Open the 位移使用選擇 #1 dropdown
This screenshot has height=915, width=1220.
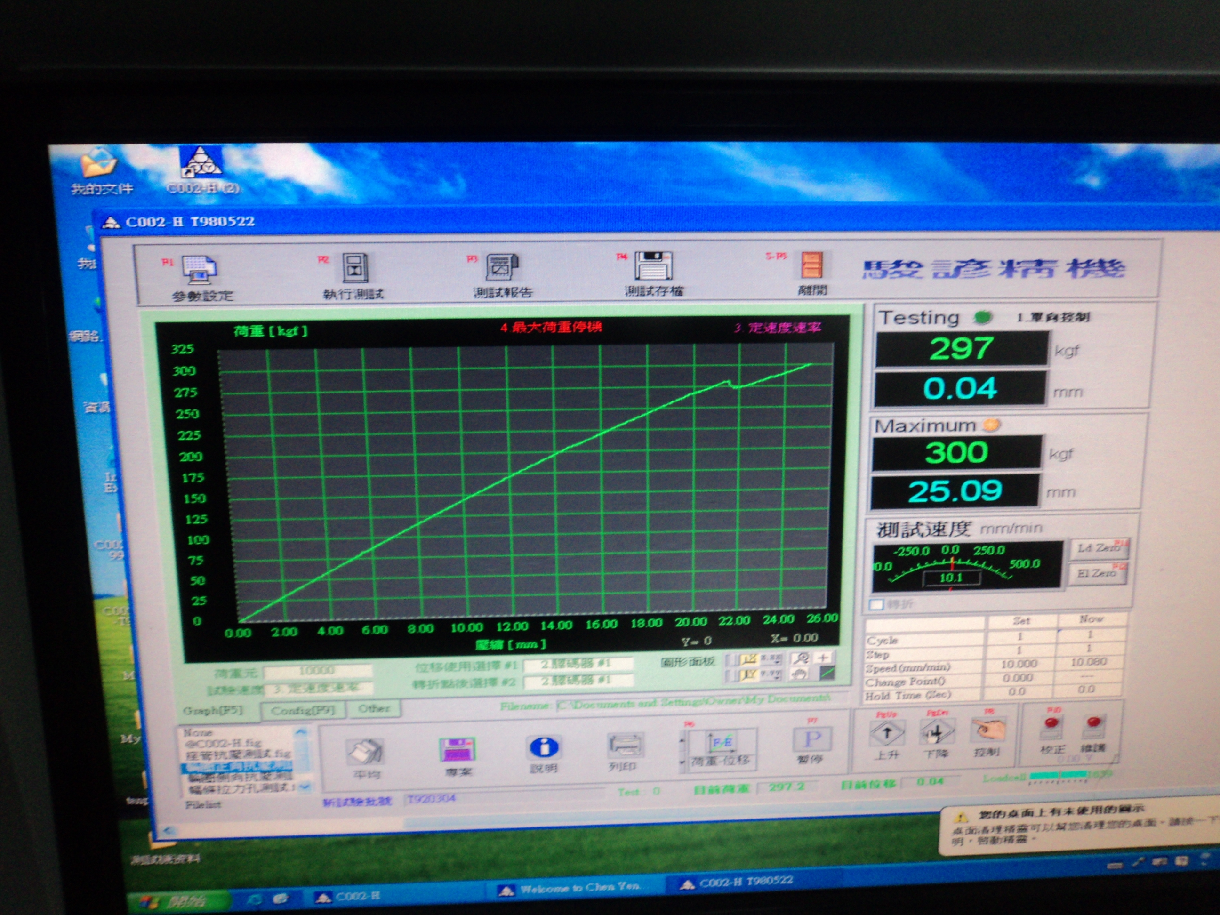tap(577, 665)
